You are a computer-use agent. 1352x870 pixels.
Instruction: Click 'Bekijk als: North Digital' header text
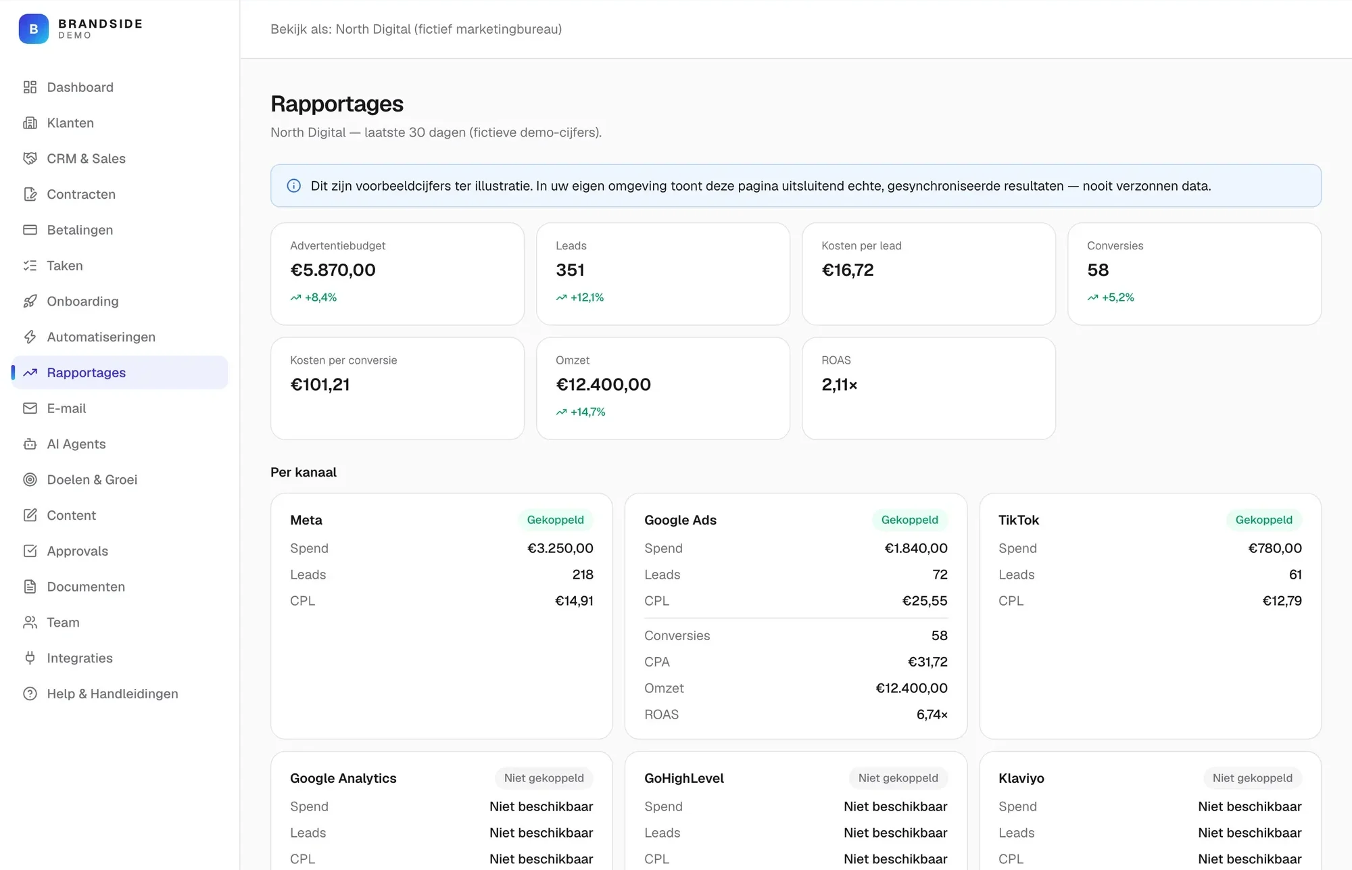pyautogui.click(x=416, y=29)
